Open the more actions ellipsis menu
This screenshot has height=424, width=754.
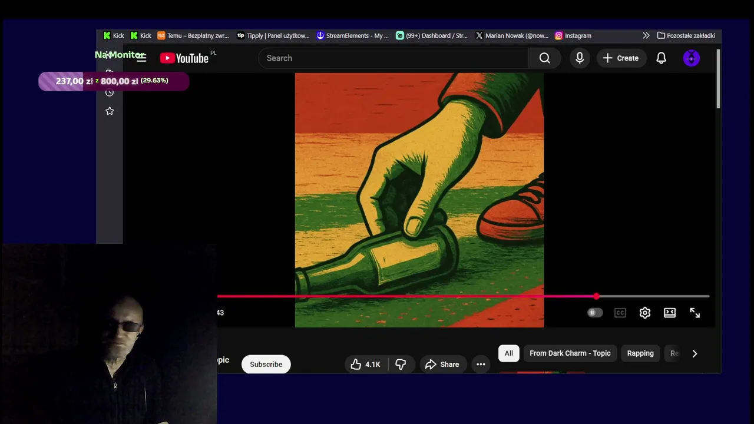pos(481,364)
